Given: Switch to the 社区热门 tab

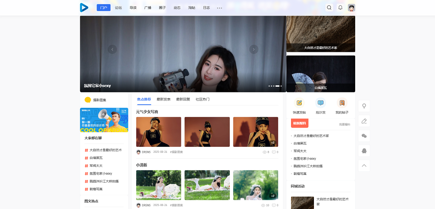Looking at the screenshot, I should [x=202, y=99].
